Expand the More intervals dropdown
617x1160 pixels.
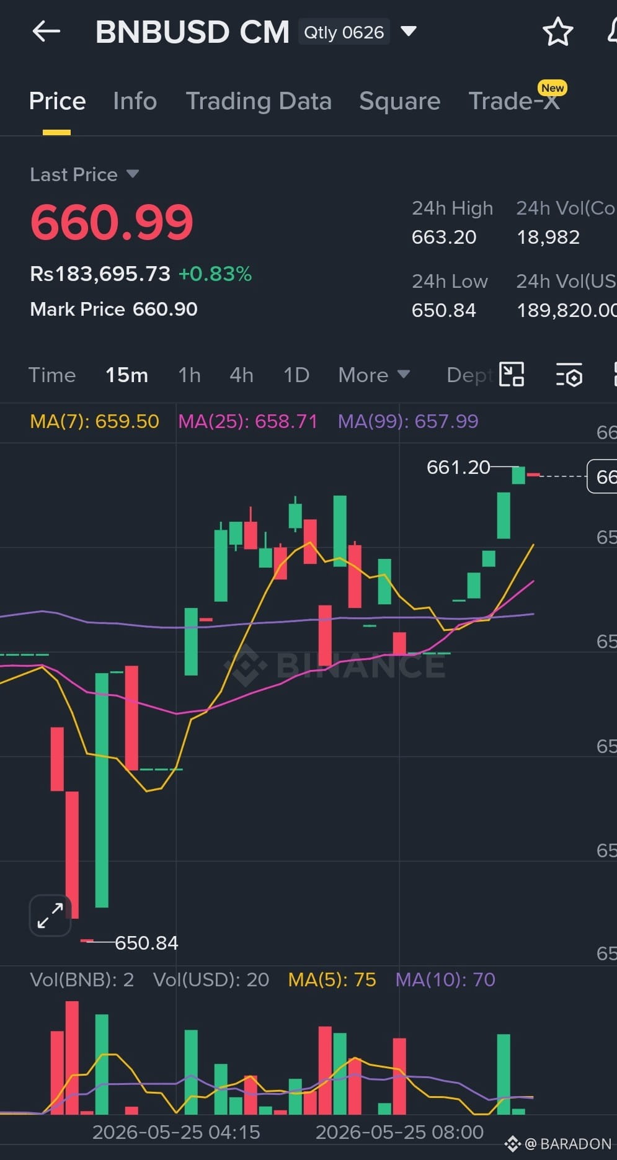[374, 375]
